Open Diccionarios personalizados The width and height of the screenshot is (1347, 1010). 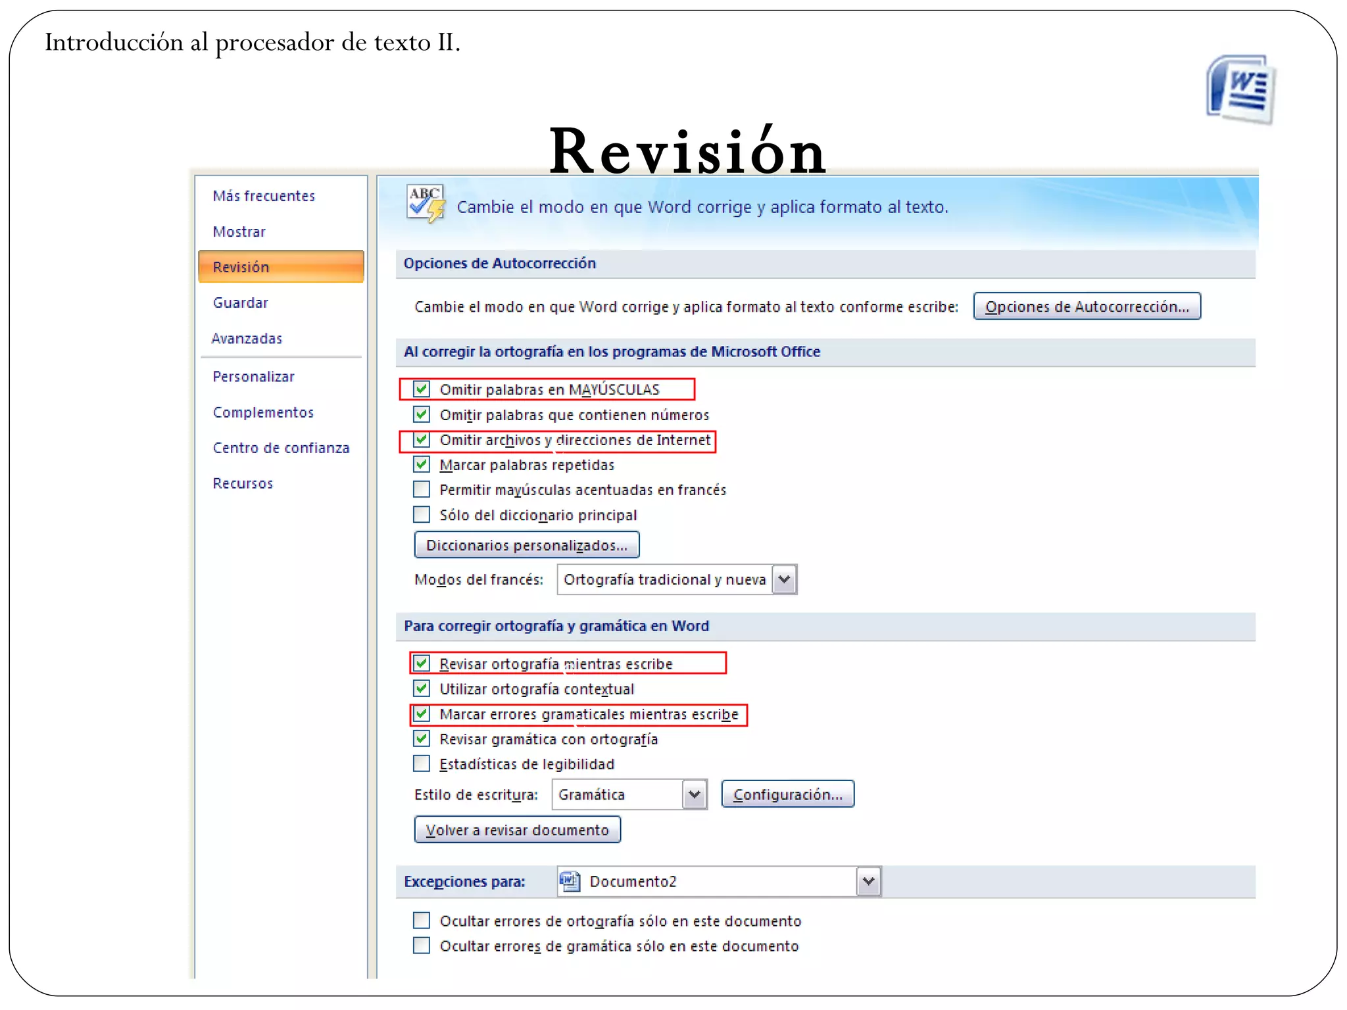pyautogui.click(x=527, y=545)
